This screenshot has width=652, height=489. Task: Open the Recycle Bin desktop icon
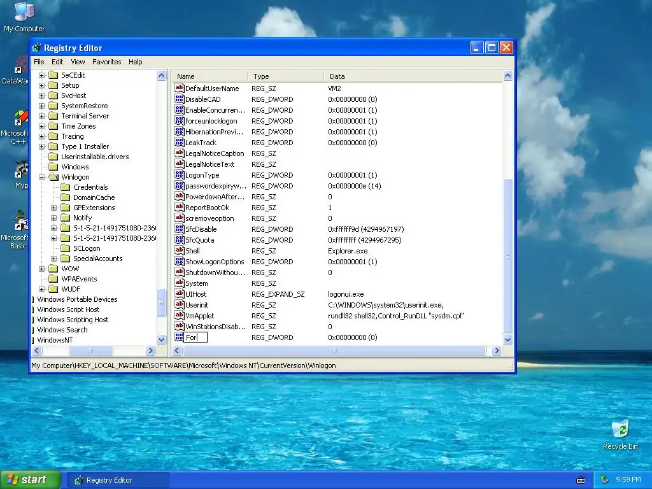[620, 434]
